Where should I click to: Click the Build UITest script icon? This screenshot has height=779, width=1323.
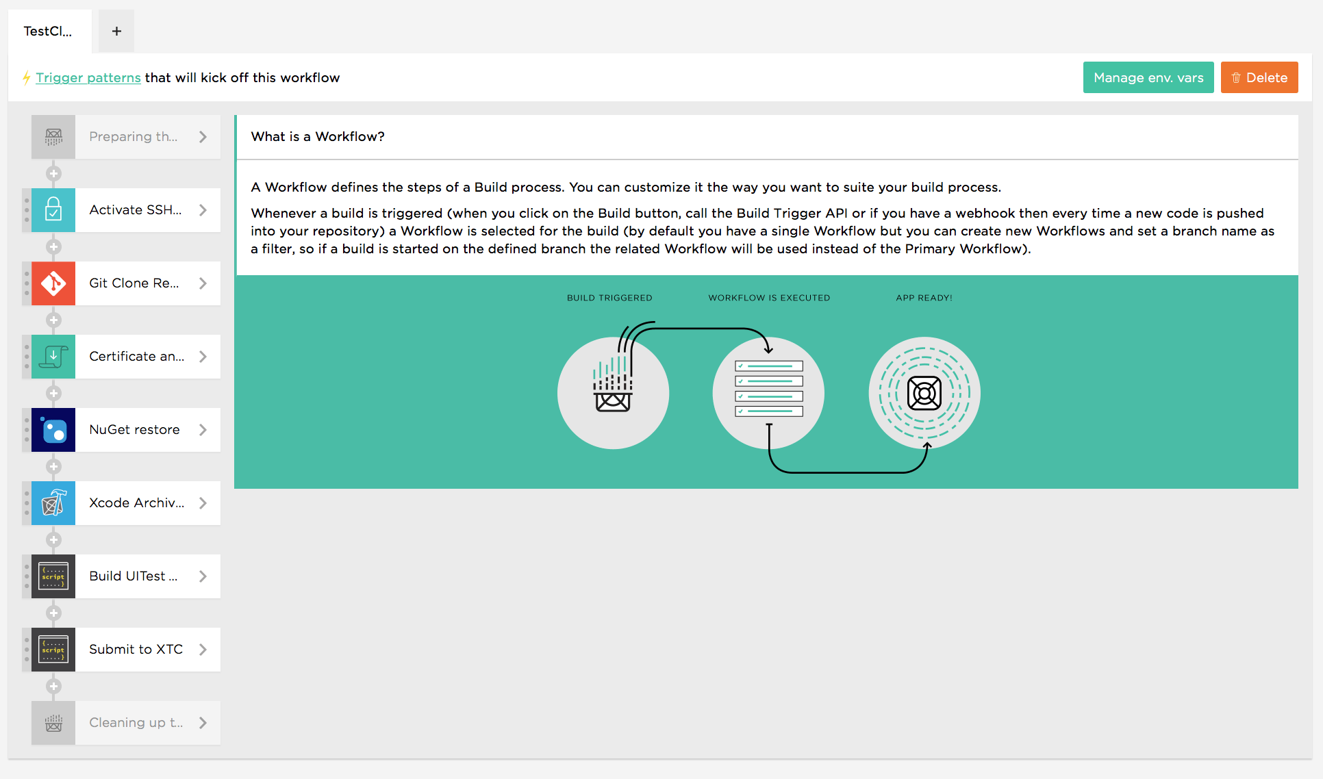(53, 576)
